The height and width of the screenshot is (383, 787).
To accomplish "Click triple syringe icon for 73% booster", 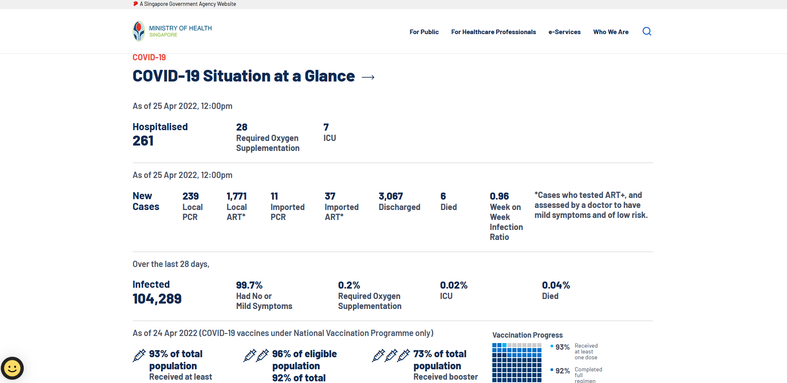I will pos(391,356).
